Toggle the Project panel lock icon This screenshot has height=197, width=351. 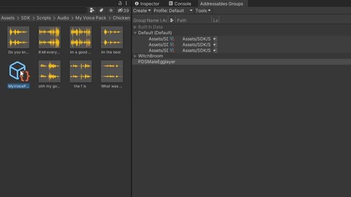point(120,3)
